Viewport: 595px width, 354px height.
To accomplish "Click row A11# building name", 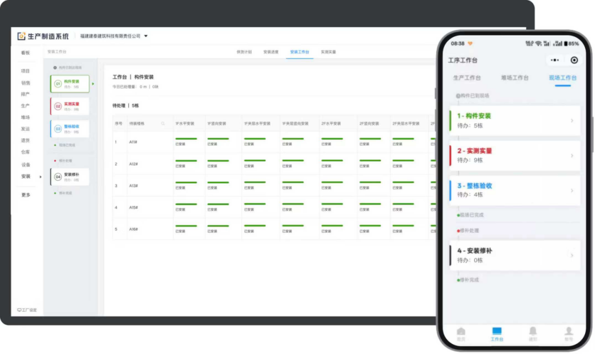I will pos(133,142).
